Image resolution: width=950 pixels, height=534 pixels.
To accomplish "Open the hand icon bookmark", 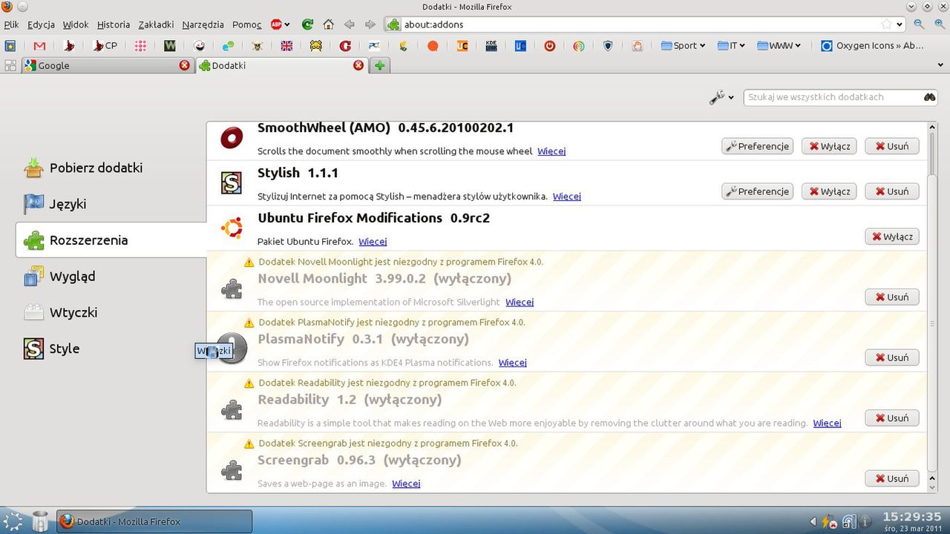I will (637, 45).
